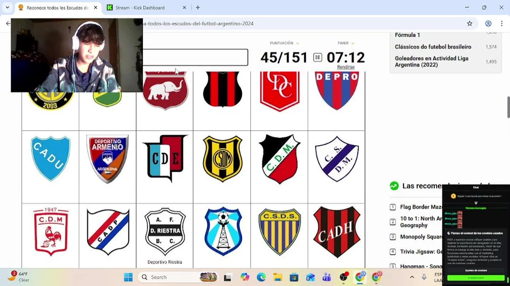Click the elephant crest
This screenshot has width=510, height=286.
pos(165,91)
